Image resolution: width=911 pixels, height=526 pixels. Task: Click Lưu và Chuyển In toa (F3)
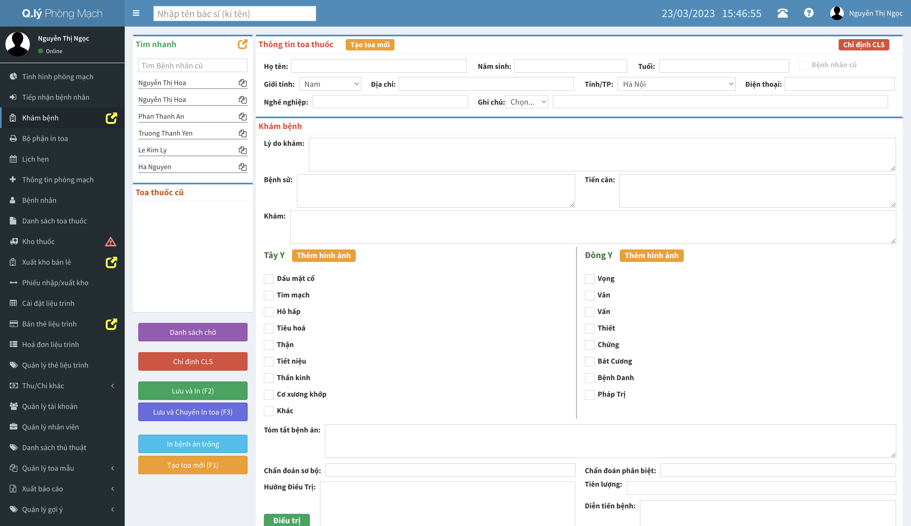[193, 412]
